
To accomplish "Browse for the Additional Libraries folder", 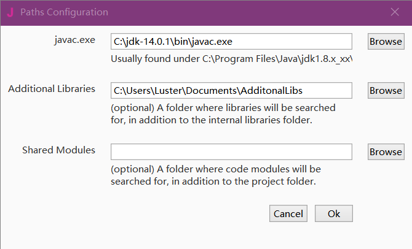I will (x=386, y=91).
